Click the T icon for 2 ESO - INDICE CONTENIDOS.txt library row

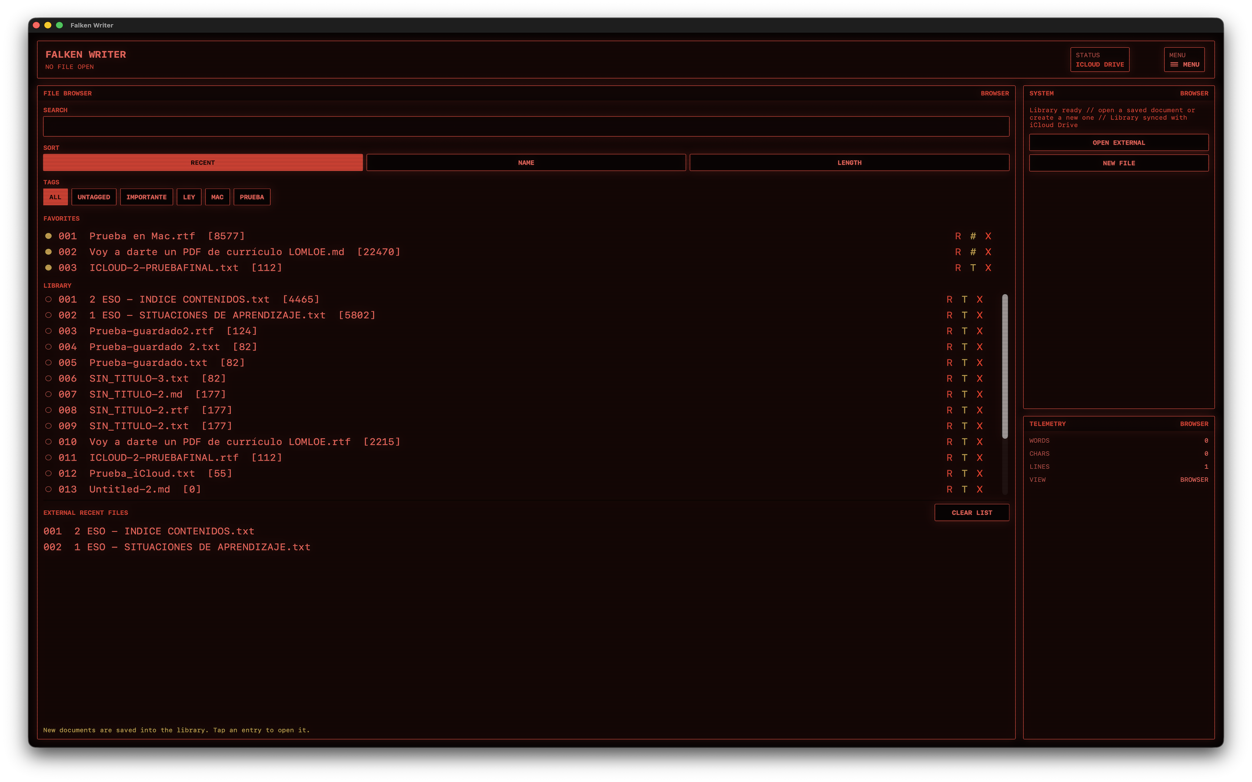(964, 299)
